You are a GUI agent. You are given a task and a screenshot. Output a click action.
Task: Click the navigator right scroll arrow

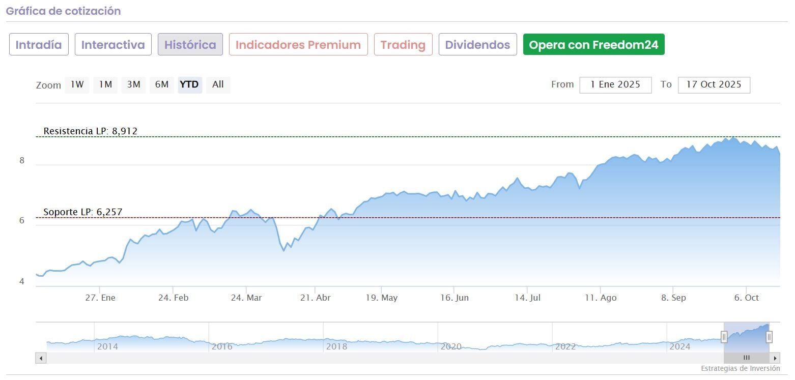click(775, 358)
